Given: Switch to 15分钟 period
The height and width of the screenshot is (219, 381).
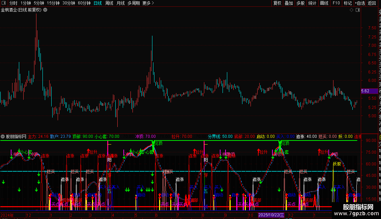Looking at the screenshot, I should tap(53, 3).
